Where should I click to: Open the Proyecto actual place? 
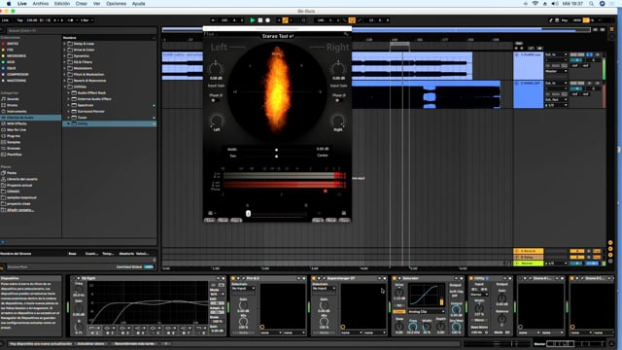tap(19, 186)
